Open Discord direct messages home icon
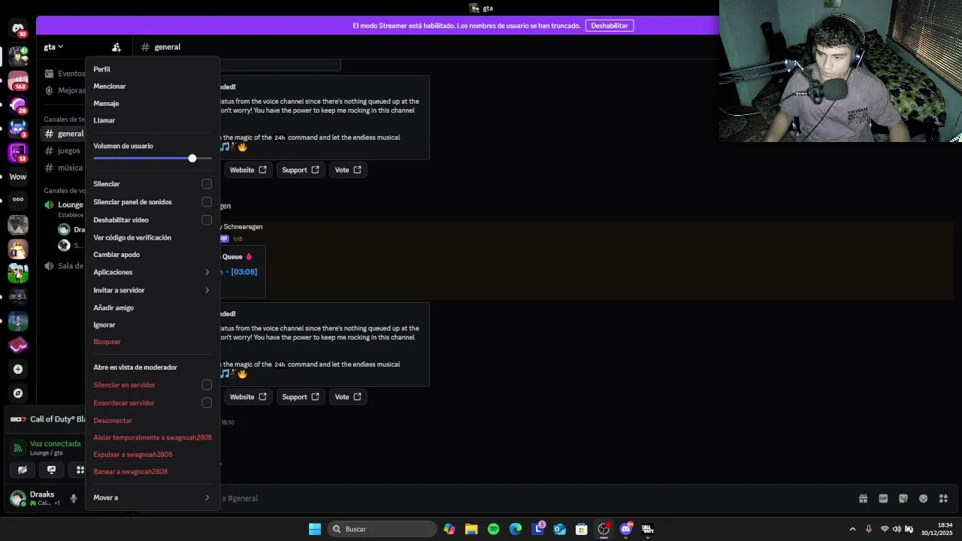 click(x=18, y=29)
